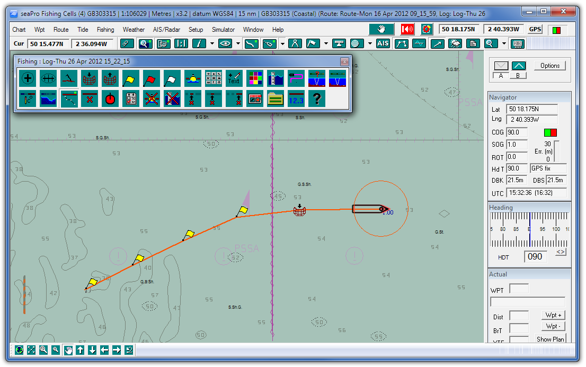Viewport: 586px width, 367px height.
Task: Click the red power button icon
Action: tap(110, 99)
